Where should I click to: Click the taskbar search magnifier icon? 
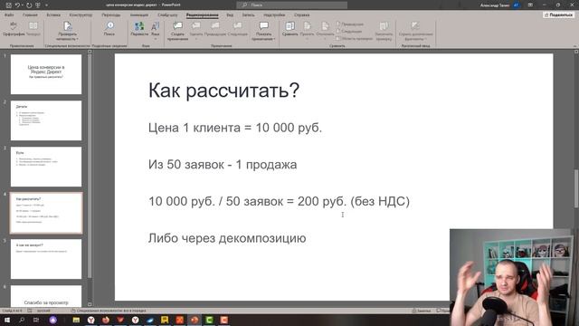tap(22, 320)
